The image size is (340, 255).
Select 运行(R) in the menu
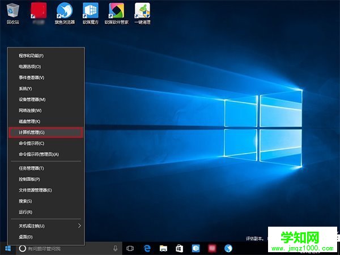coord(46,212)
